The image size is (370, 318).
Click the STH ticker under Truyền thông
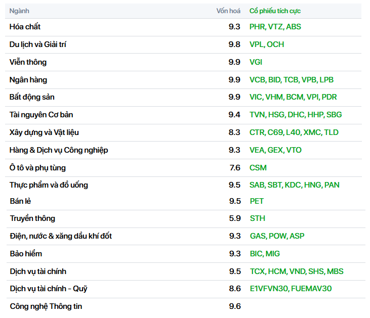[258, 218]
